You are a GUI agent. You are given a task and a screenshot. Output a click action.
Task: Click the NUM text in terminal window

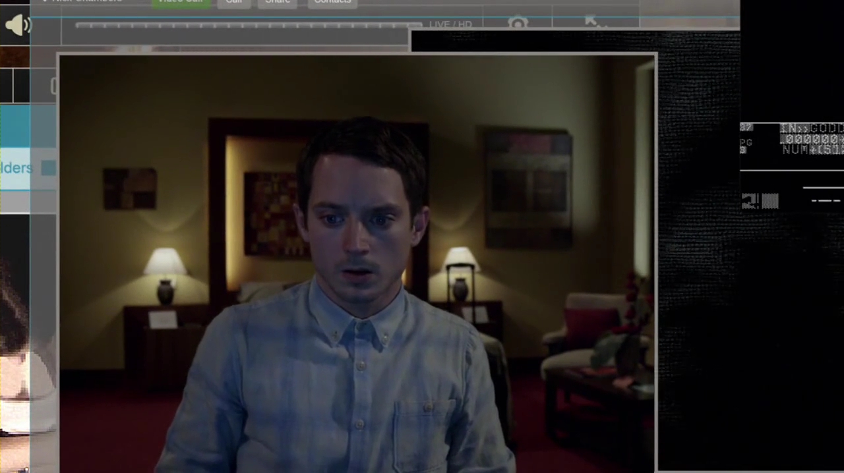[x=795, y=150]
